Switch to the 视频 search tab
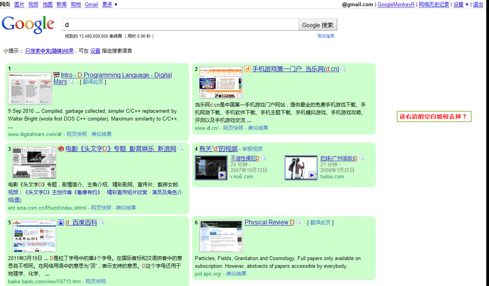The image size is (489, 286). (x=33, y=4)
